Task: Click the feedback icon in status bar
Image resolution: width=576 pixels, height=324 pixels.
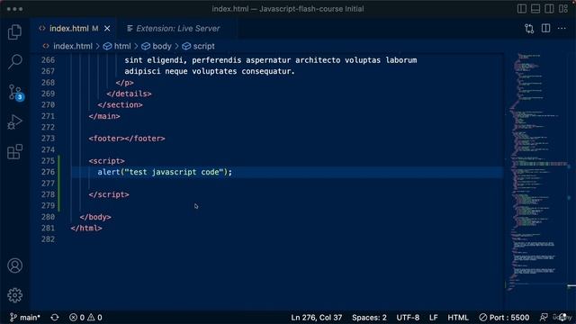Action: pos(544,318)
